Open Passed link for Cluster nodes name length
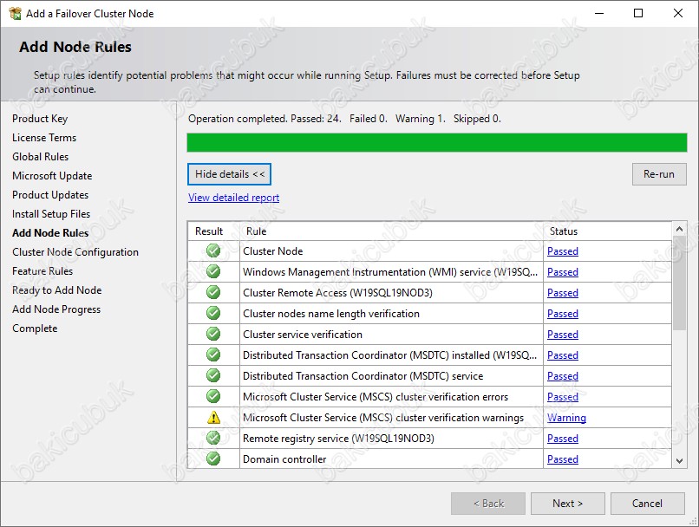699x527 pixels. [x=563, y=314]
